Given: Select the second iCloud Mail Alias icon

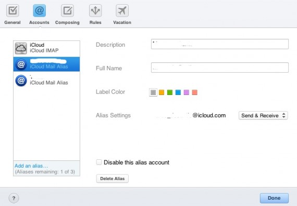Looking at the screenshot, I should click(21, 80).
